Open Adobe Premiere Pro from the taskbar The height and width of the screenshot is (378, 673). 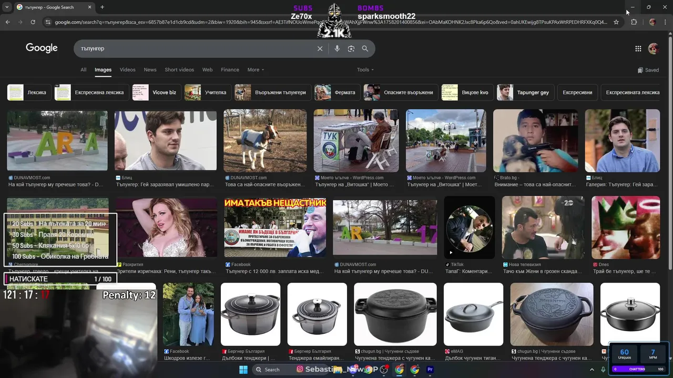pos(430,370)
